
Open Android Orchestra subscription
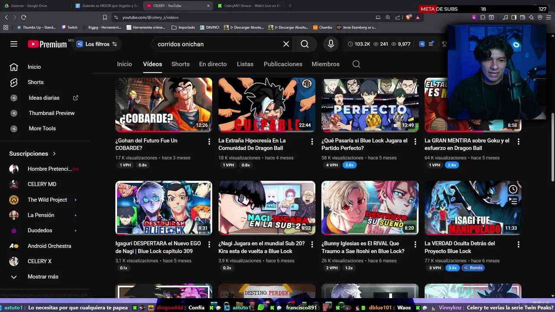(x=45, y=246)
